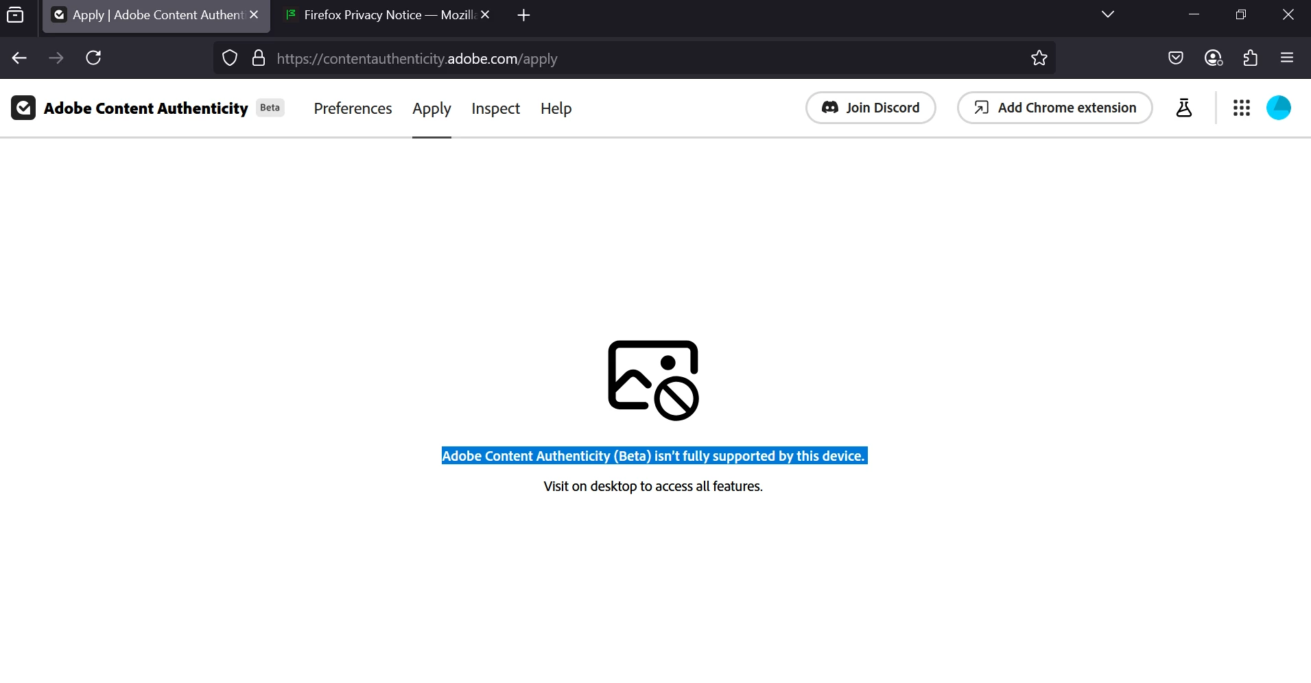Image resolution: width=1311 pixels, height=683 pixels.
Task: Open the Help menu item
Action: point(556,108)
